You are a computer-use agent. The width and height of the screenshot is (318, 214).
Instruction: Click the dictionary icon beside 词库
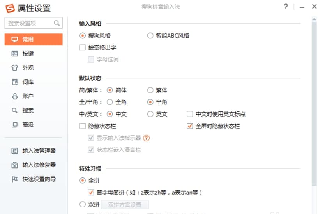[x=14, y=82]
